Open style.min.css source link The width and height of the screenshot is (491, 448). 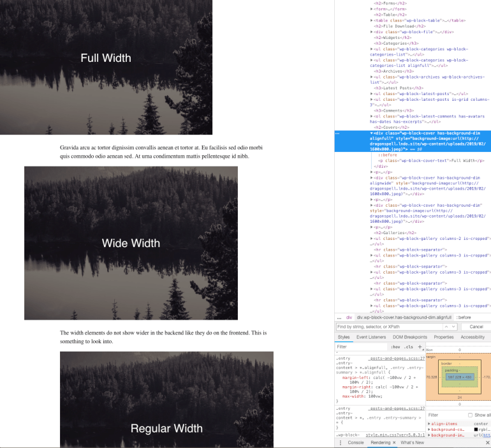[x=395, y=435]
